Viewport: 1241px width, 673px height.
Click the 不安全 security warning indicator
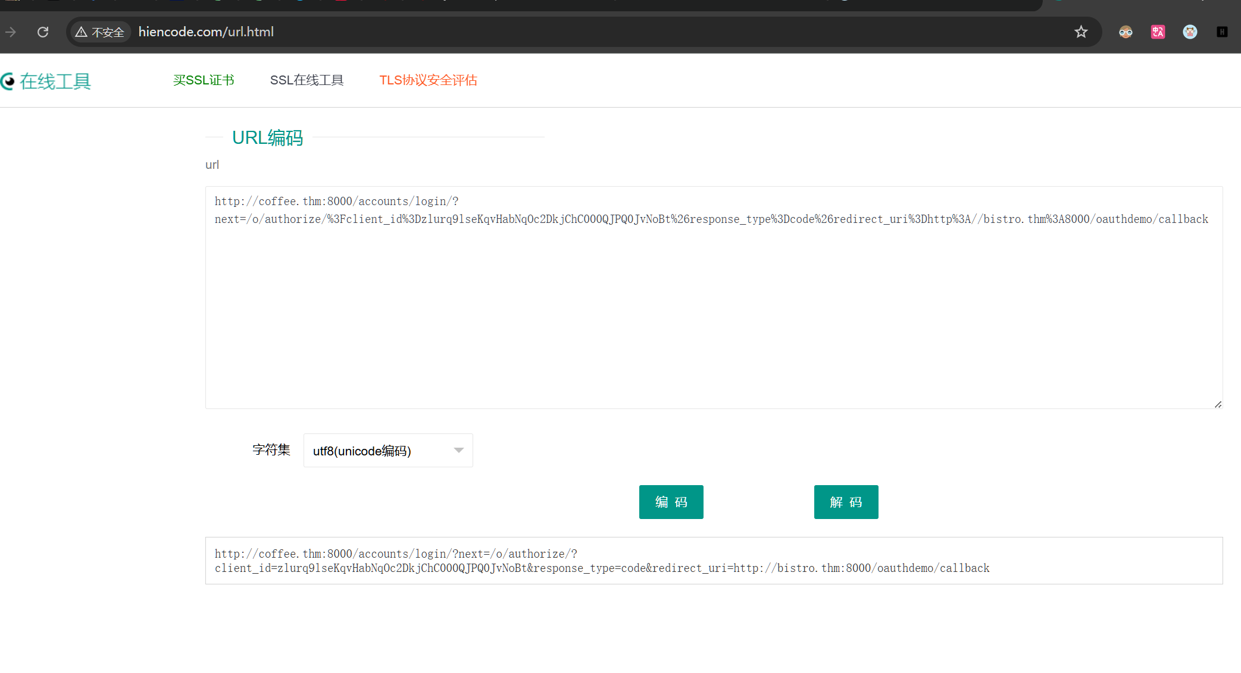[x=100, y=32]
